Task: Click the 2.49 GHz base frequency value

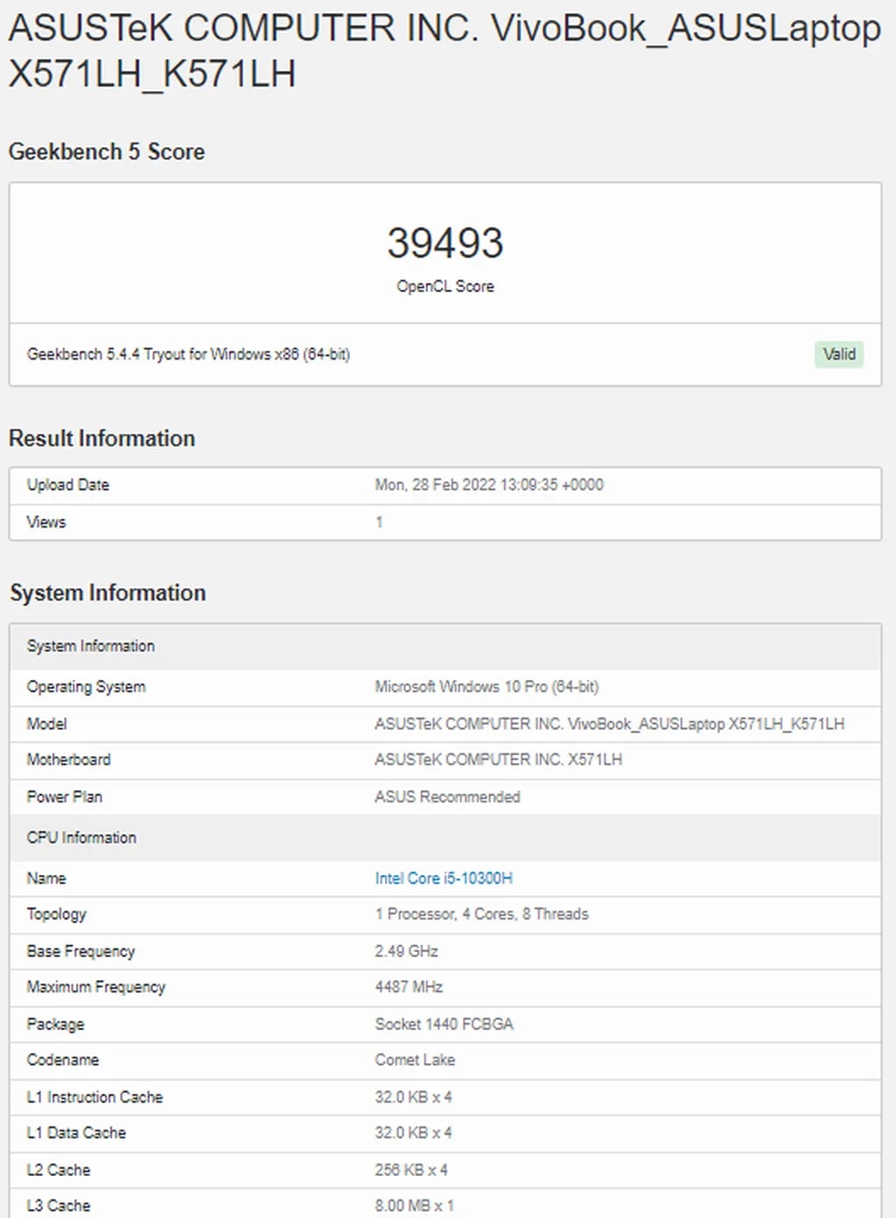Action: pos(406,951)
